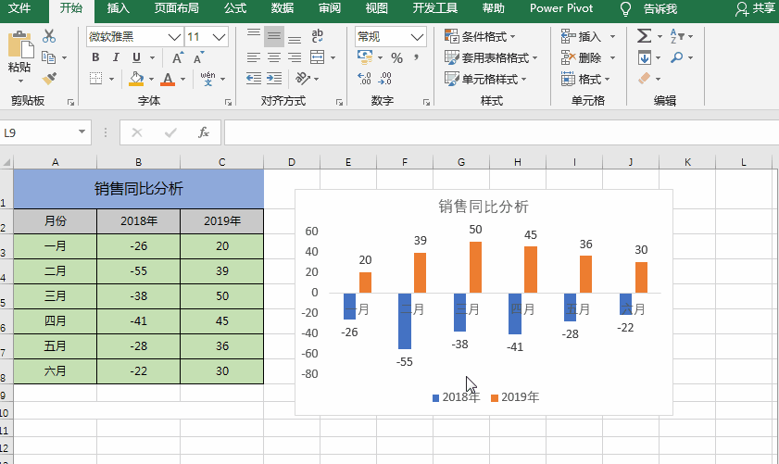This screenshot has width=779, height=464.
Task: Click the fx insert function icon
Action: [x=204, y=132]
